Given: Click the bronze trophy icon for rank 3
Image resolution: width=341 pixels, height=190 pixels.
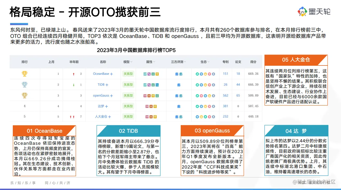Looking at the screenshot, I should coord(25,95).
